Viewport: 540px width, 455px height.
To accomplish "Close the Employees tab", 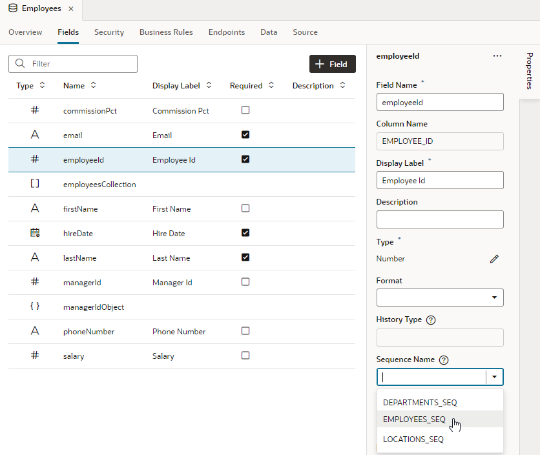I will 71,8.
